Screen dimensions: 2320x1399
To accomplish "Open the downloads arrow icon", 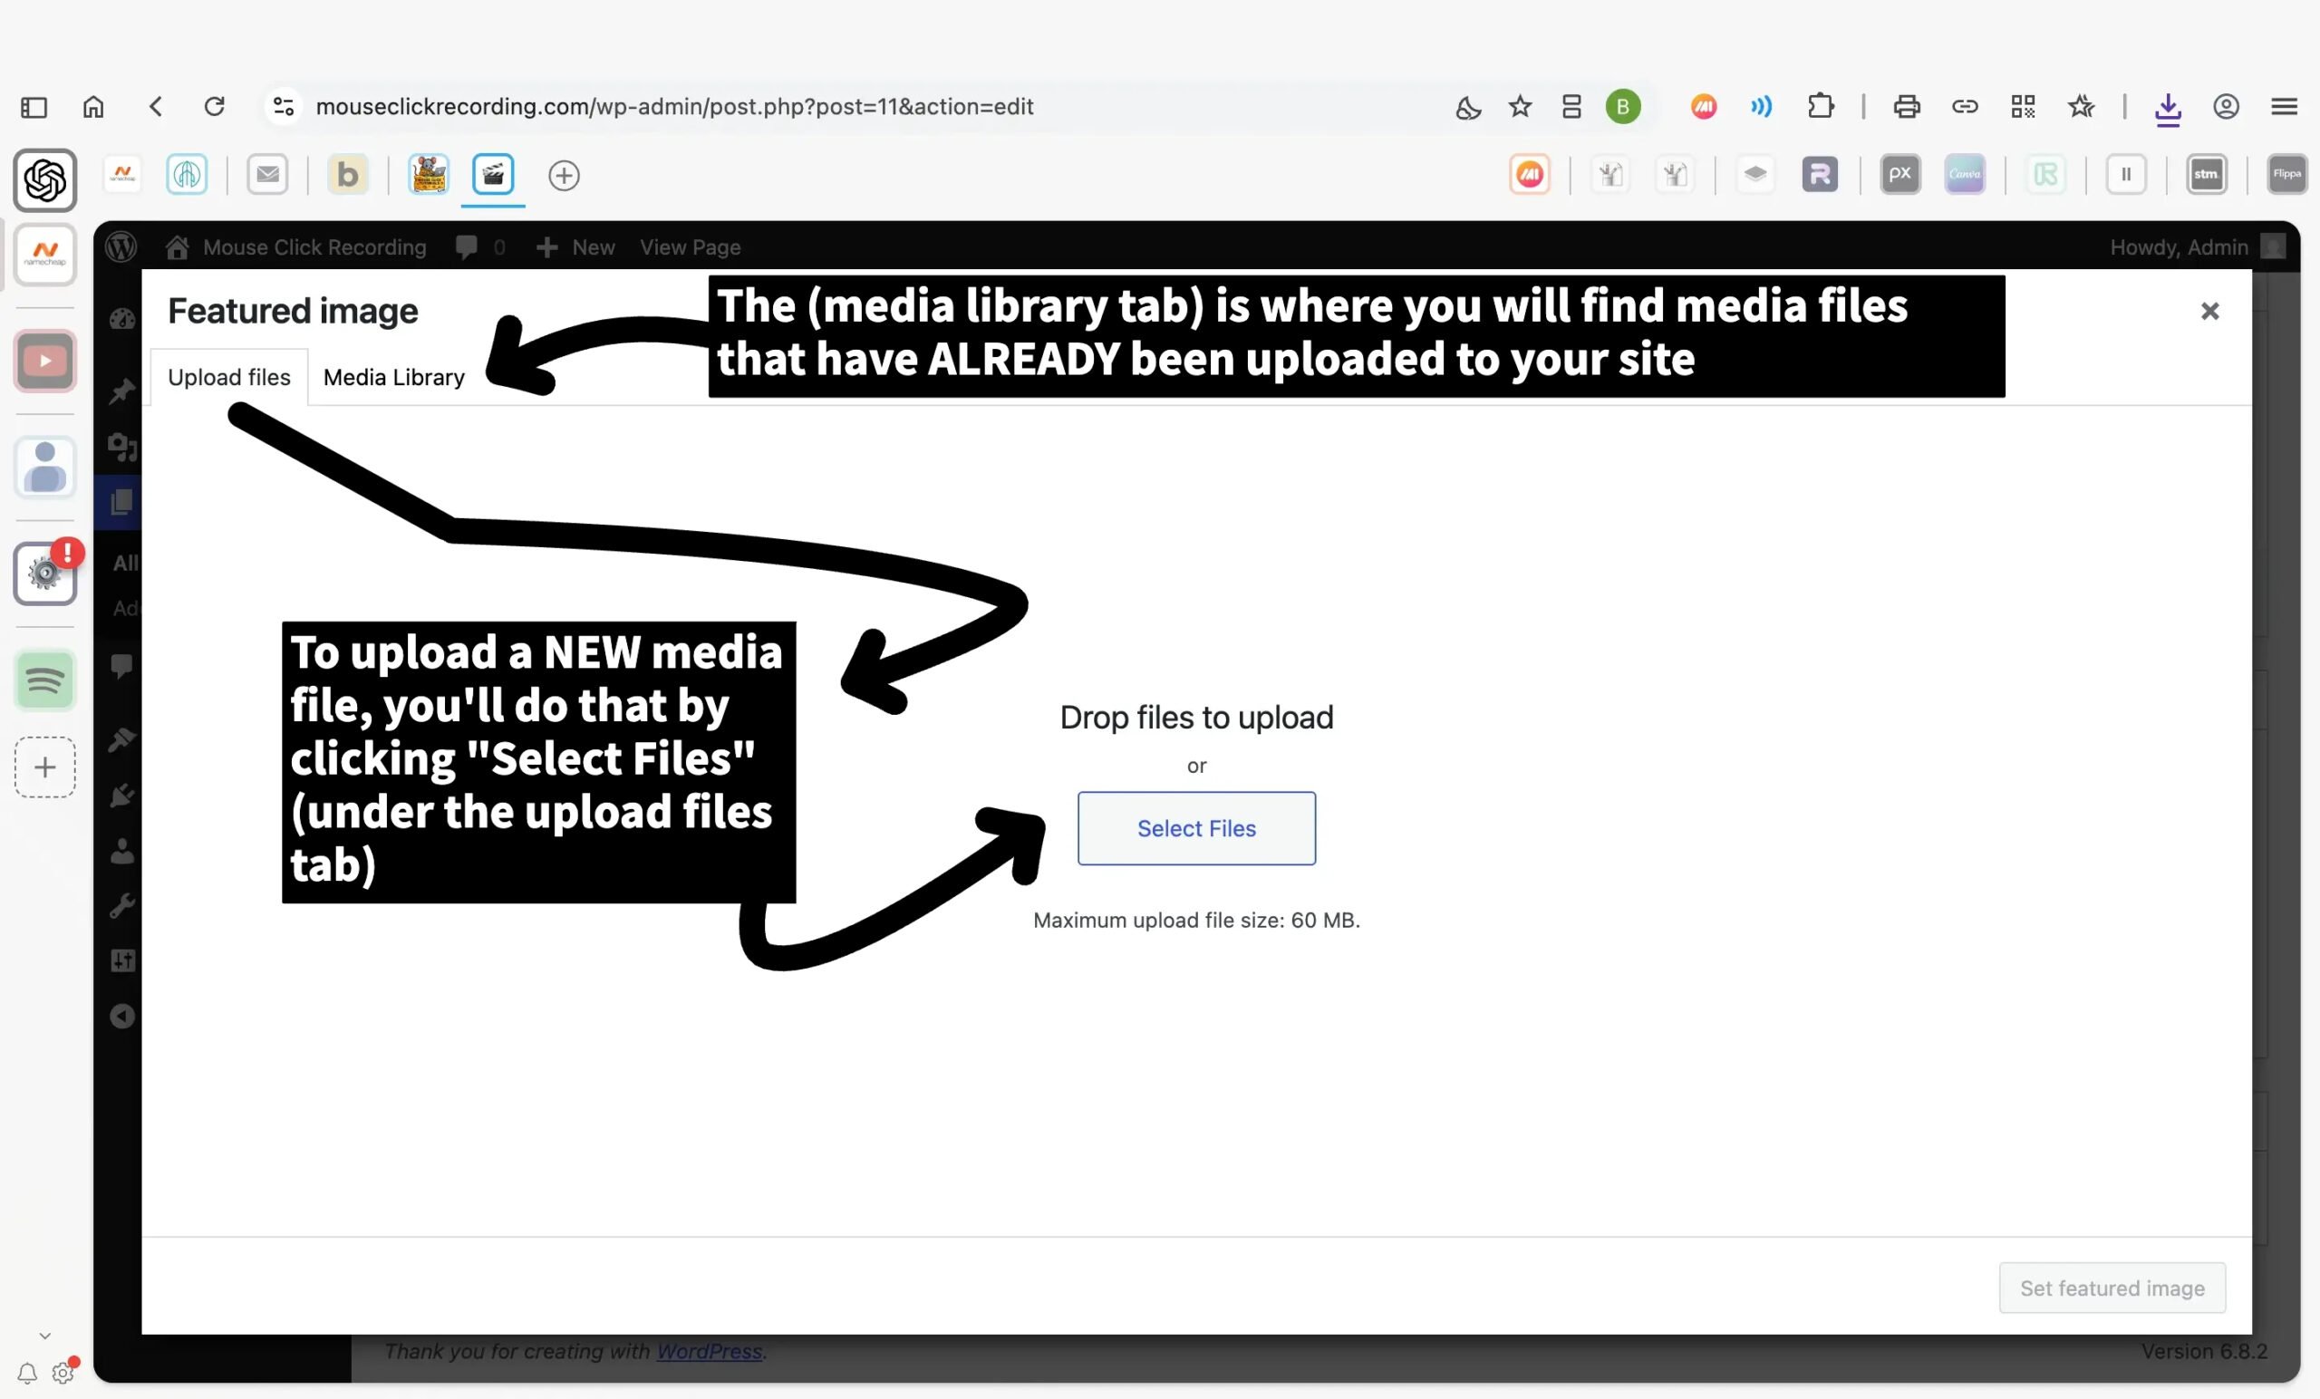I will click(2168, 108).
